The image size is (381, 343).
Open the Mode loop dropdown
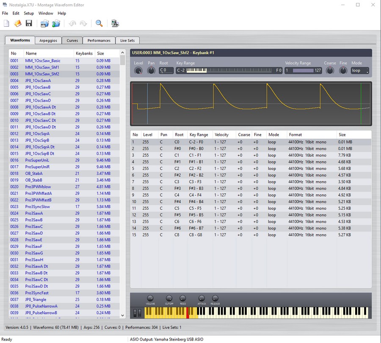(360, 70)
